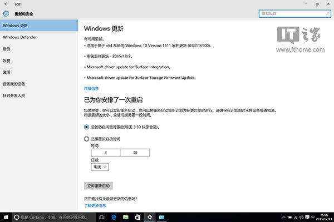The image size is (334, 222).
Task: Click input method indicator in tray
Action: coord(313,217)
